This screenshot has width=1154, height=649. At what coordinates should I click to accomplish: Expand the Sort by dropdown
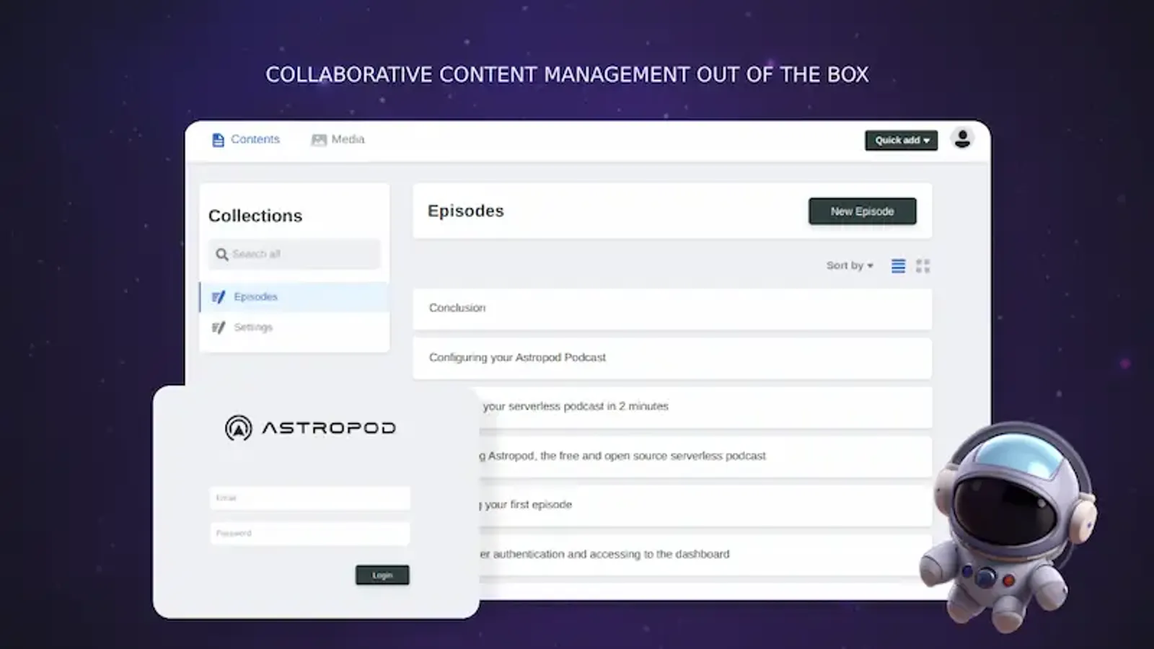[849, 266]
